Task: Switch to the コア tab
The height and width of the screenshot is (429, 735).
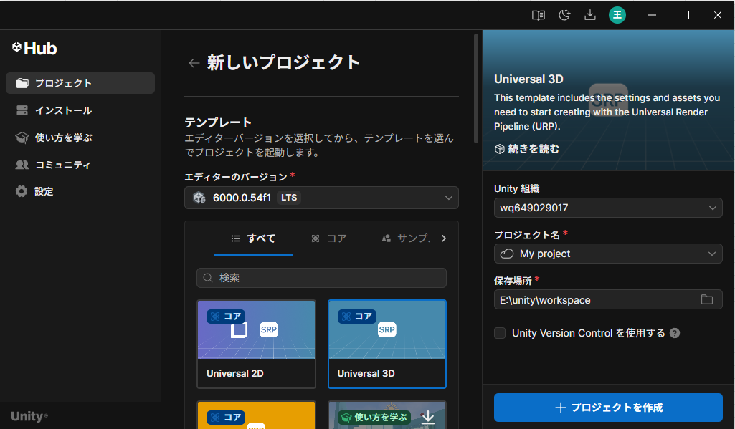Action: coord(329,238)
